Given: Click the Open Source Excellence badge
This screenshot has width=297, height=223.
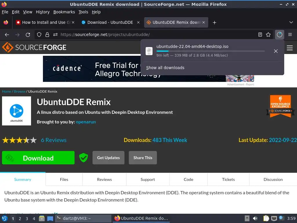Looking at the screenshot, I should tap(280, 106).
